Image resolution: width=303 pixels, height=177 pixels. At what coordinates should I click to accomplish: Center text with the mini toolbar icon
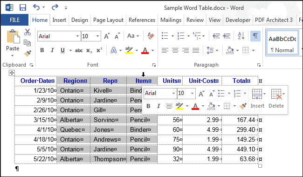coord(169,106)
